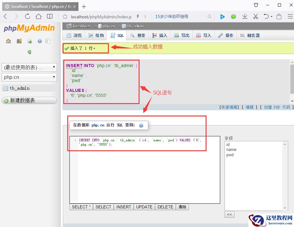
Task: Open the bookmarks reading book icon
Action: coord(50,16)
